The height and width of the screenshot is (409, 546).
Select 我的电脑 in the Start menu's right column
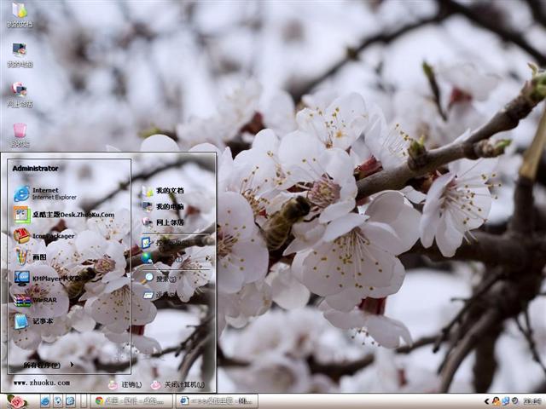[x=168, y=206]
